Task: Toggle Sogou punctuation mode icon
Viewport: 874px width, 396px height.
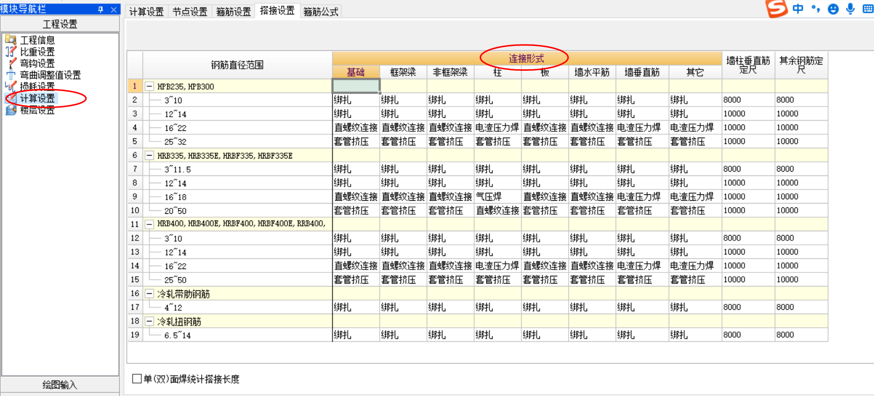Action: (x=815, y=8)
